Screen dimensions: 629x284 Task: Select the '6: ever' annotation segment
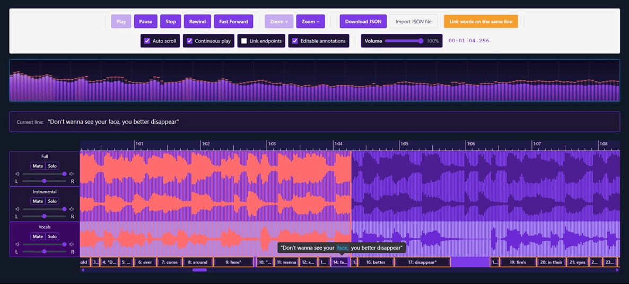[x=145, y=262]
